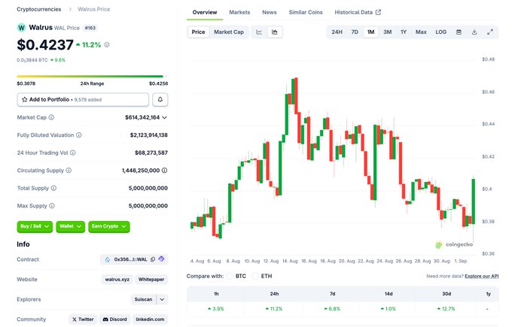The image size is (512, 327).
Task: Switch to the Markets tab
Action: [x=239, y=12]
